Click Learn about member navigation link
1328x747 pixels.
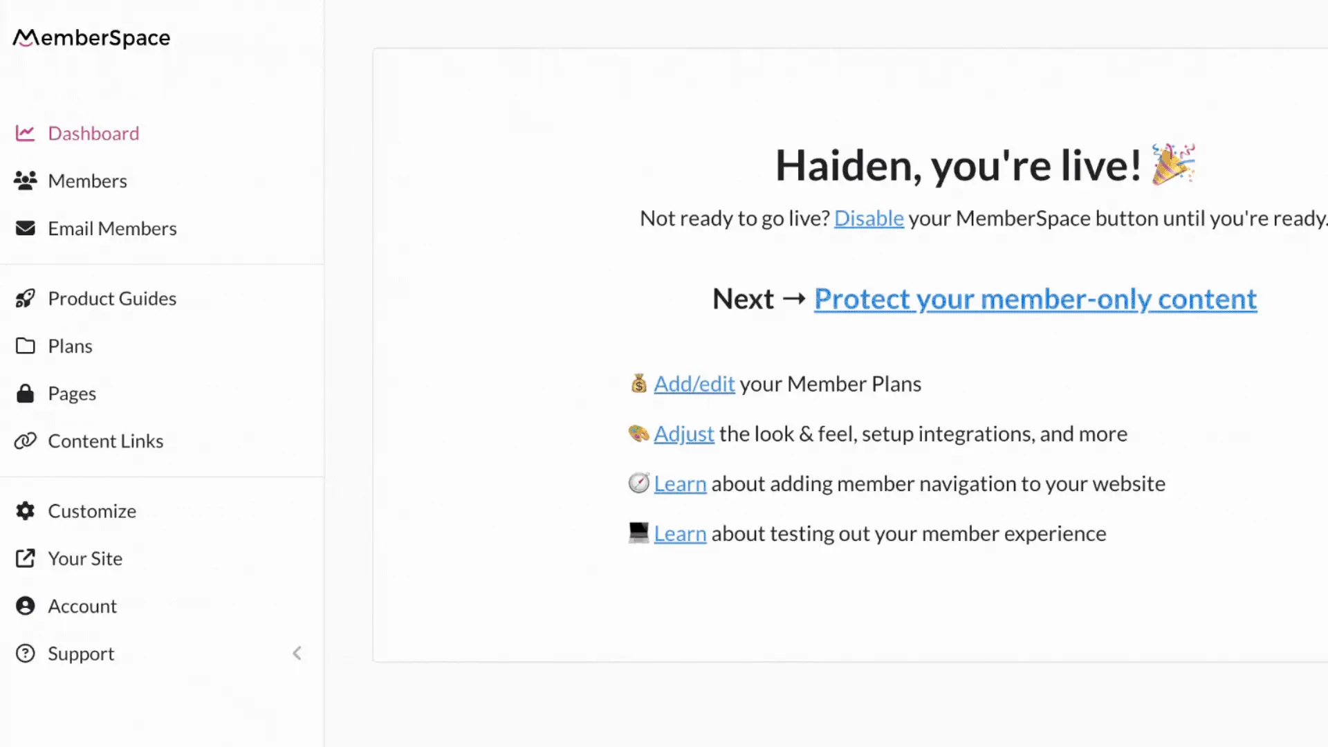pyautogui.click(x=679, y=483)
